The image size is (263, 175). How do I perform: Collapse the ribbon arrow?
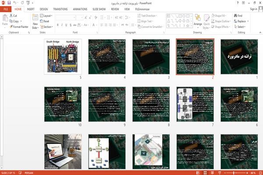(260, 32)
